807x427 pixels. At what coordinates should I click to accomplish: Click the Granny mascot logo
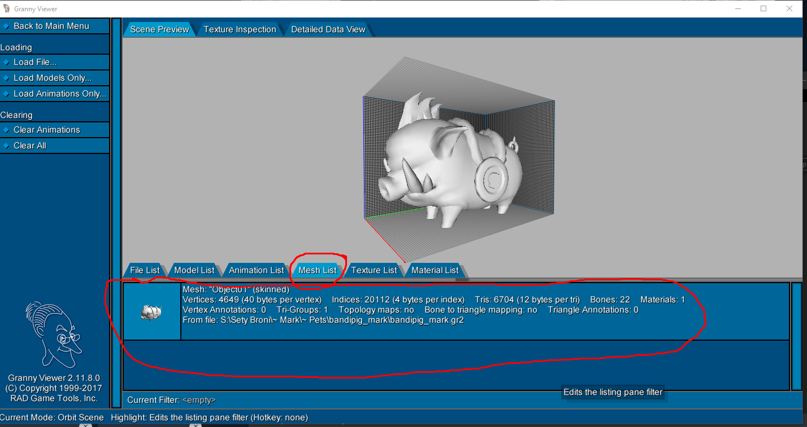pos(53,334)
